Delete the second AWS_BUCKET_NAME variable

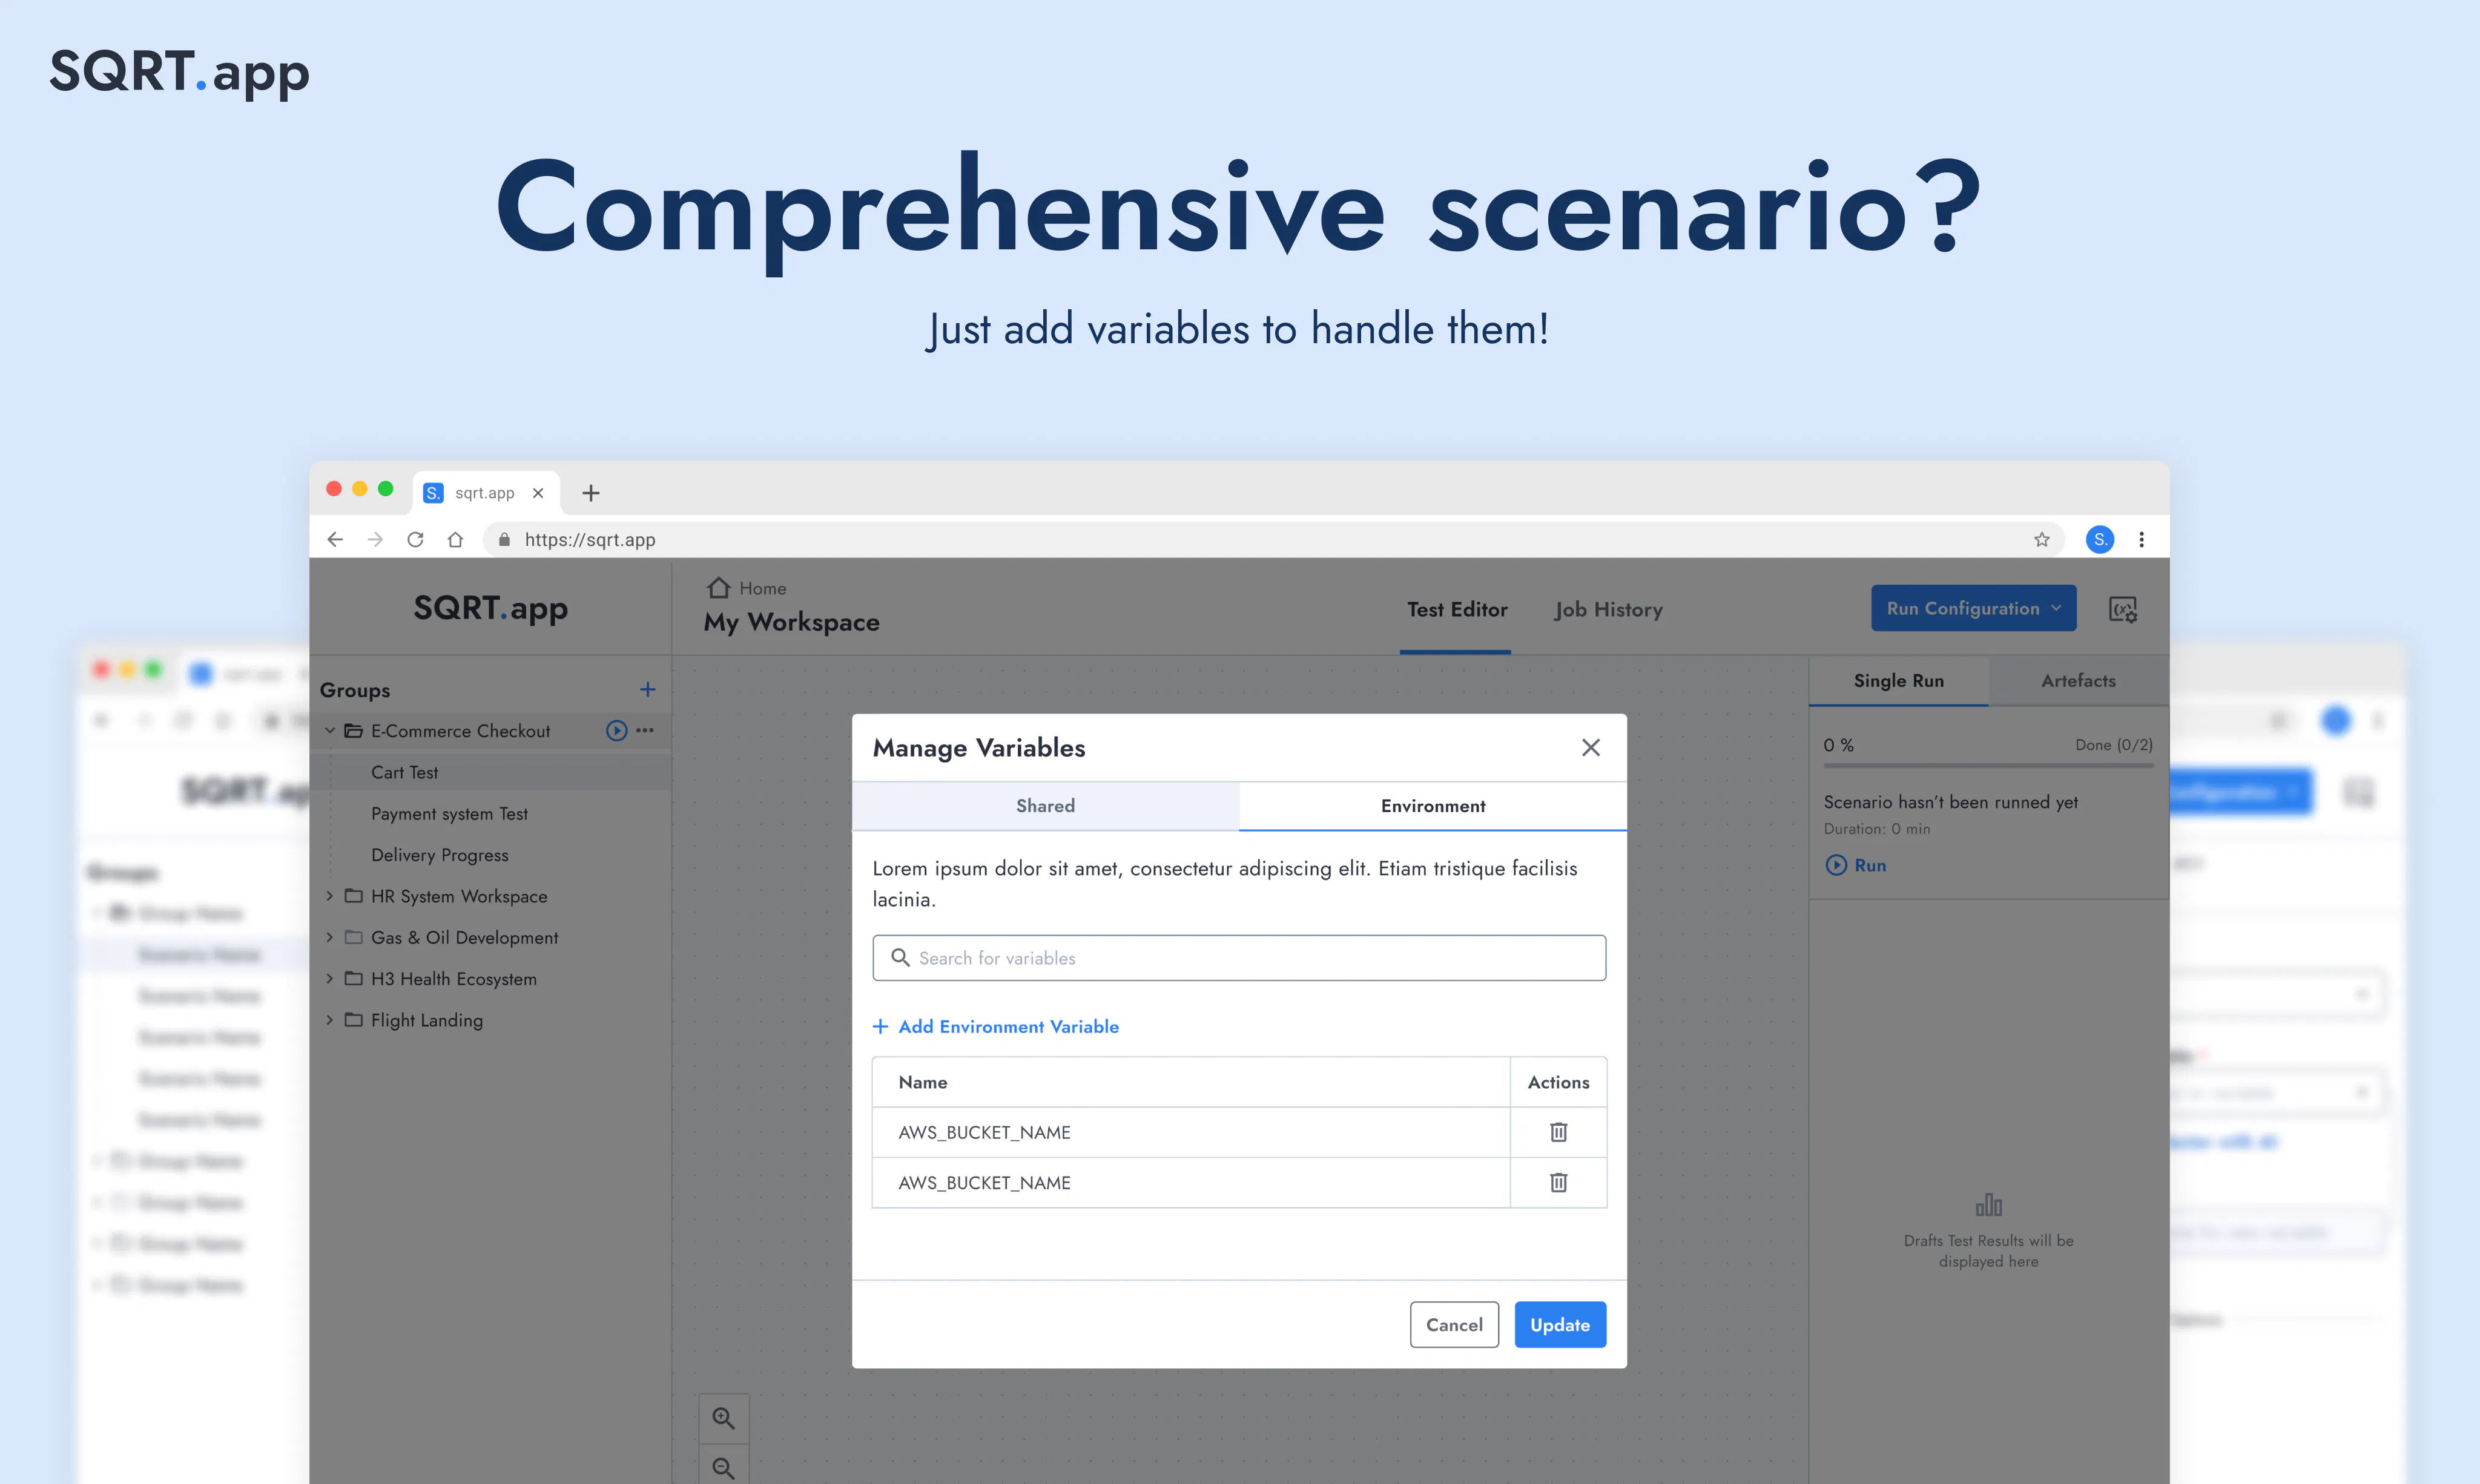tap(1558, 1183)
